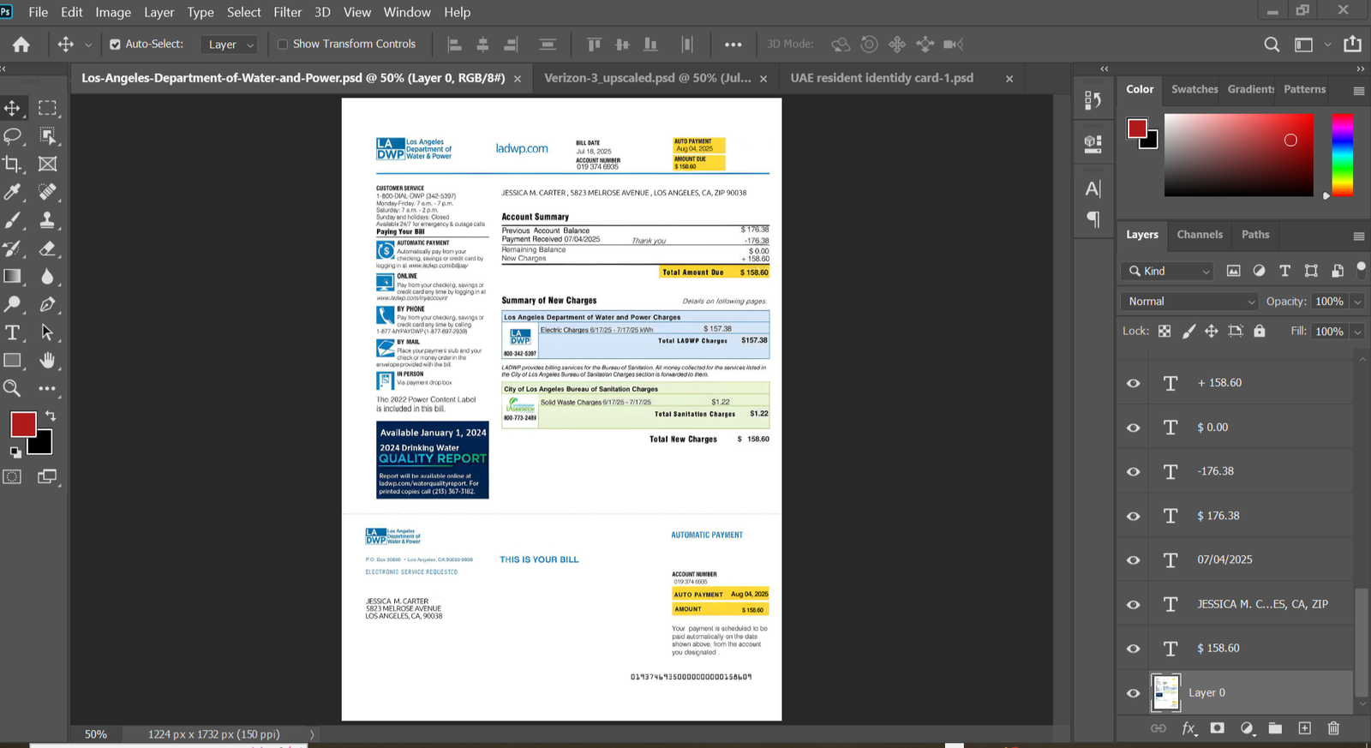This screenshot has width=1371, height=748.
Task: Hide the JESSICA M. C...ES text layer
Action: (1134, 605)
